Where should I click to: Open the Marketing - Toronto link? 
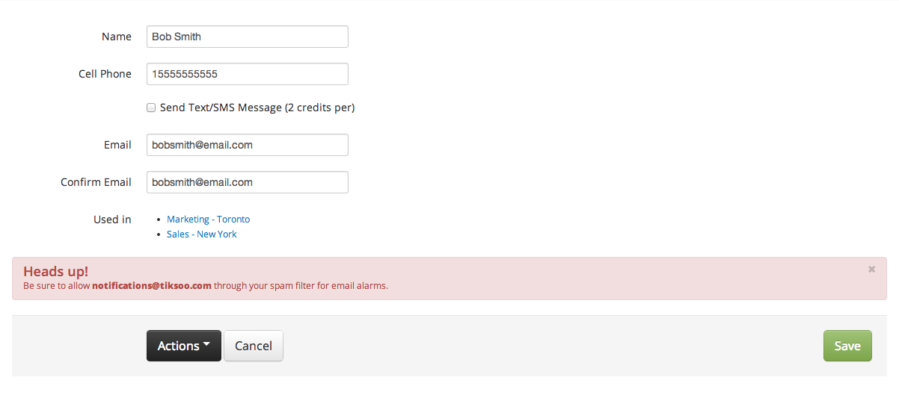pos(208,220)
